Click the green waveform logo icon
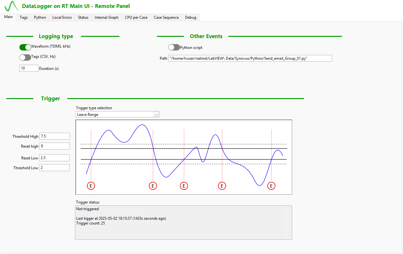Screen dimensions: 403x254 (11, 6)
